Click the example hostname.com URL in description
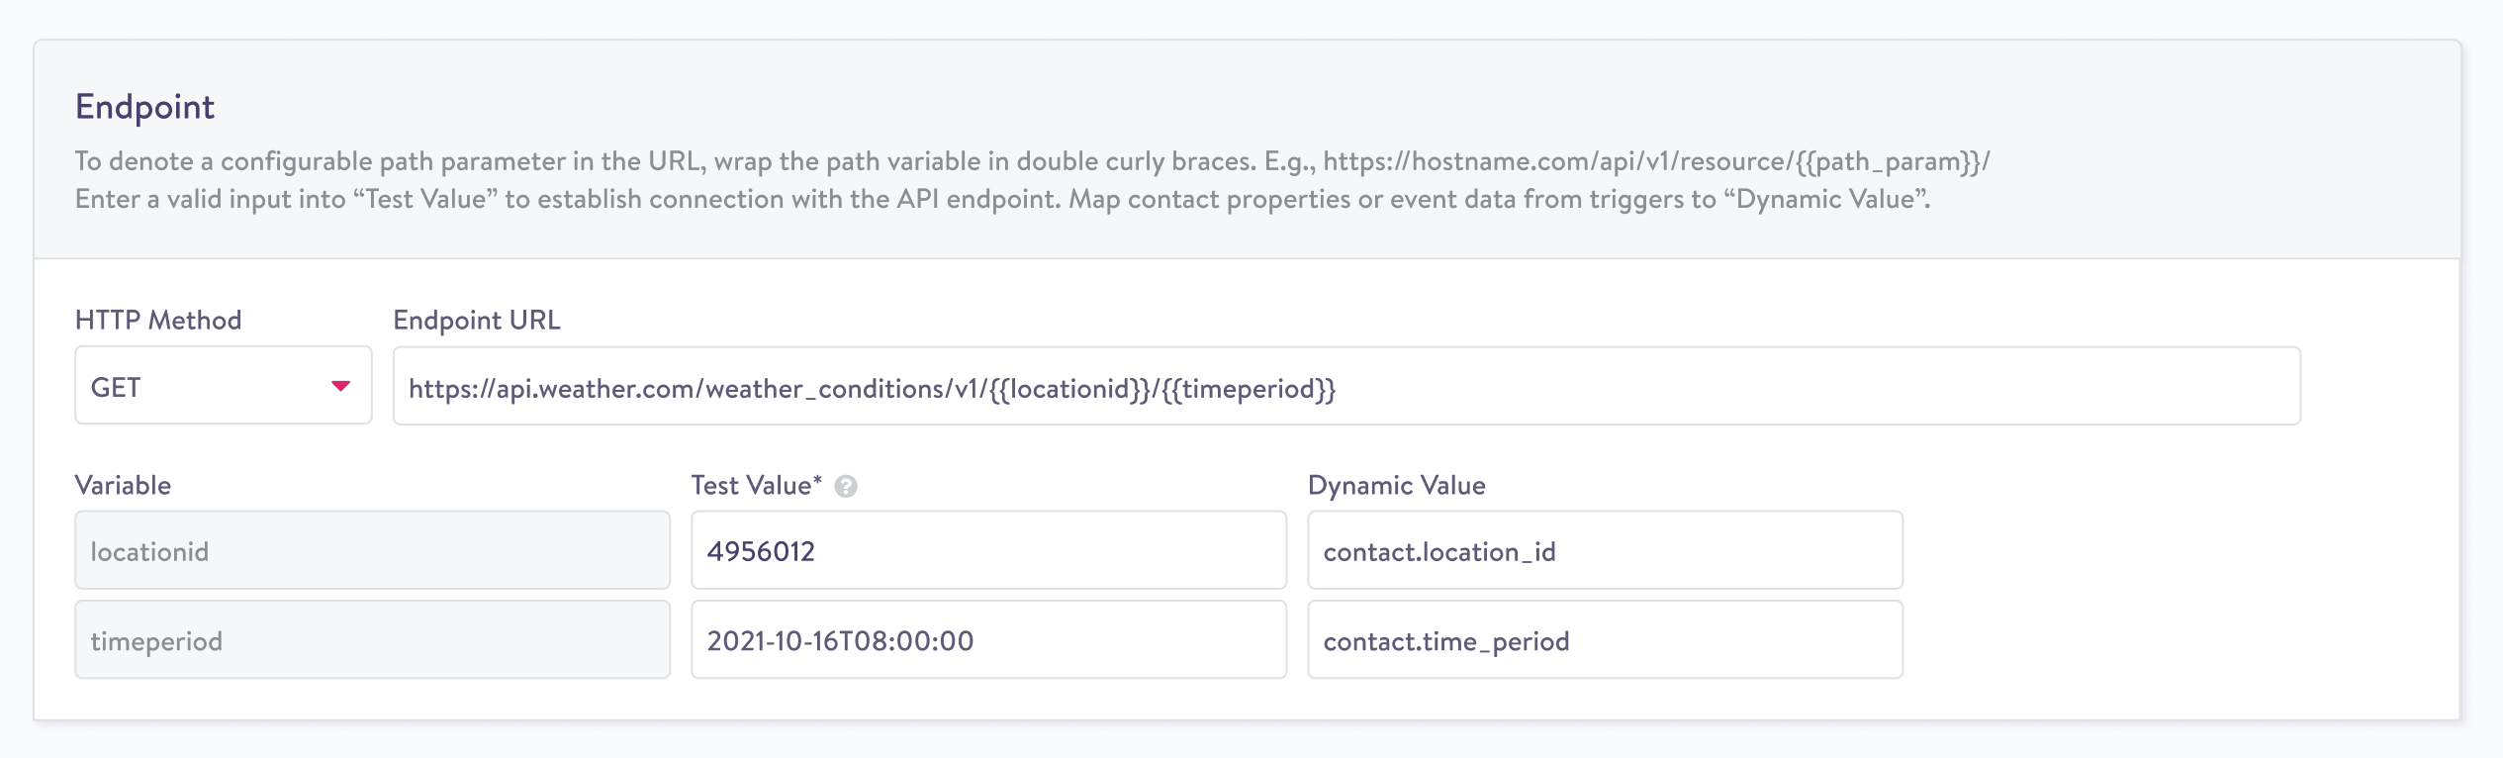The height and width of the screenshot is (758, 2503). [1655, 161]
